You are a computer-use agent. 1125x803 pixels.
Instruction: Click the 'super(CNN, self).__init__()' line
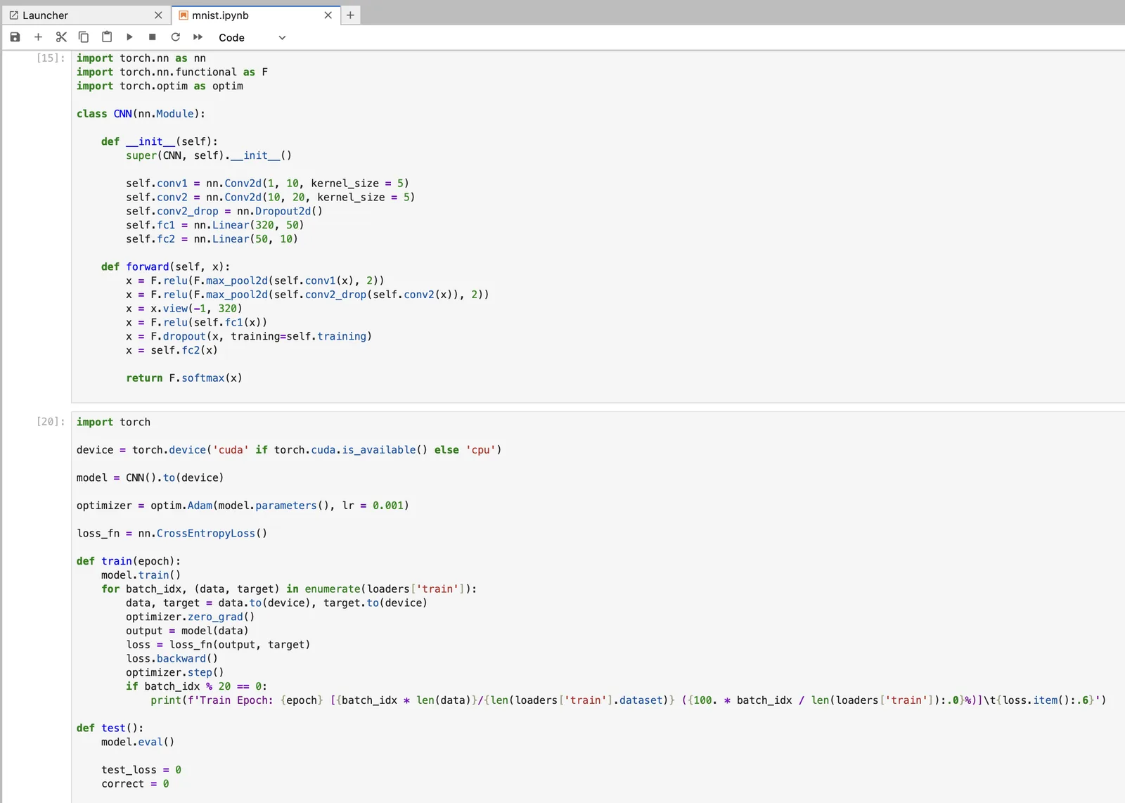(209, 155)
